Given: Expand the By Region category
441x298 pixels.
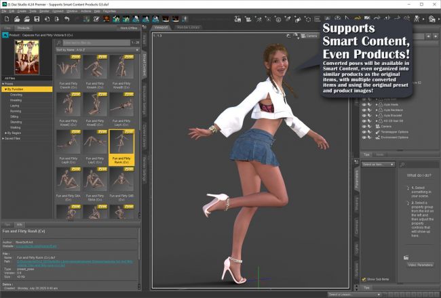Looking at the screenshot, I should (5, 133).
